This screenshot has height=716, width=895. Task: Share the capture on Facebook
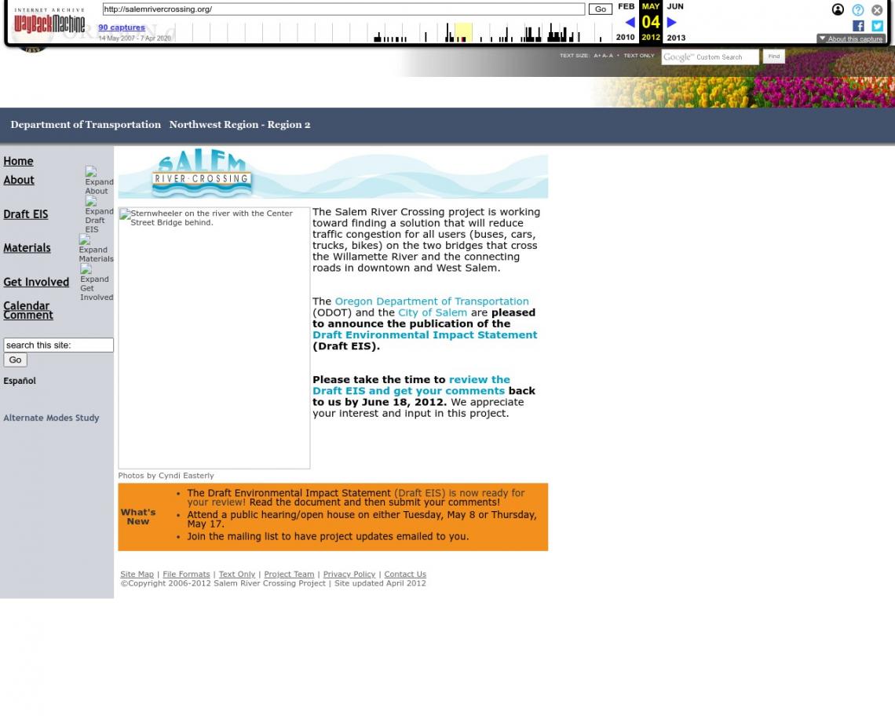coord(858,26)
